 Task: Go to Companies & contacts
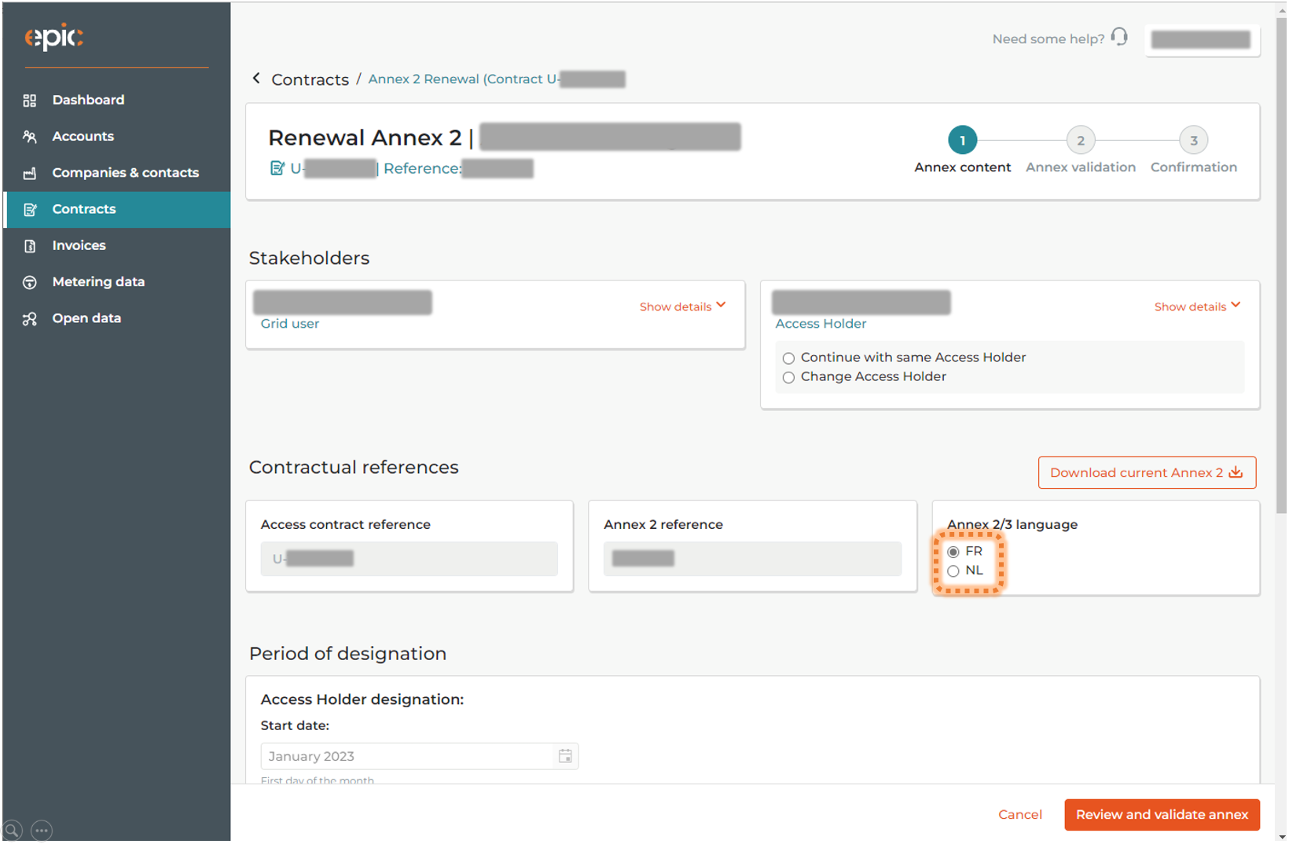pyautogui.click(x=117, y=172)
